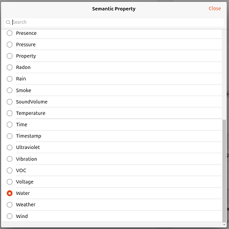
Task: Click the search magnifier icon
Action: [x=8, y=22]
